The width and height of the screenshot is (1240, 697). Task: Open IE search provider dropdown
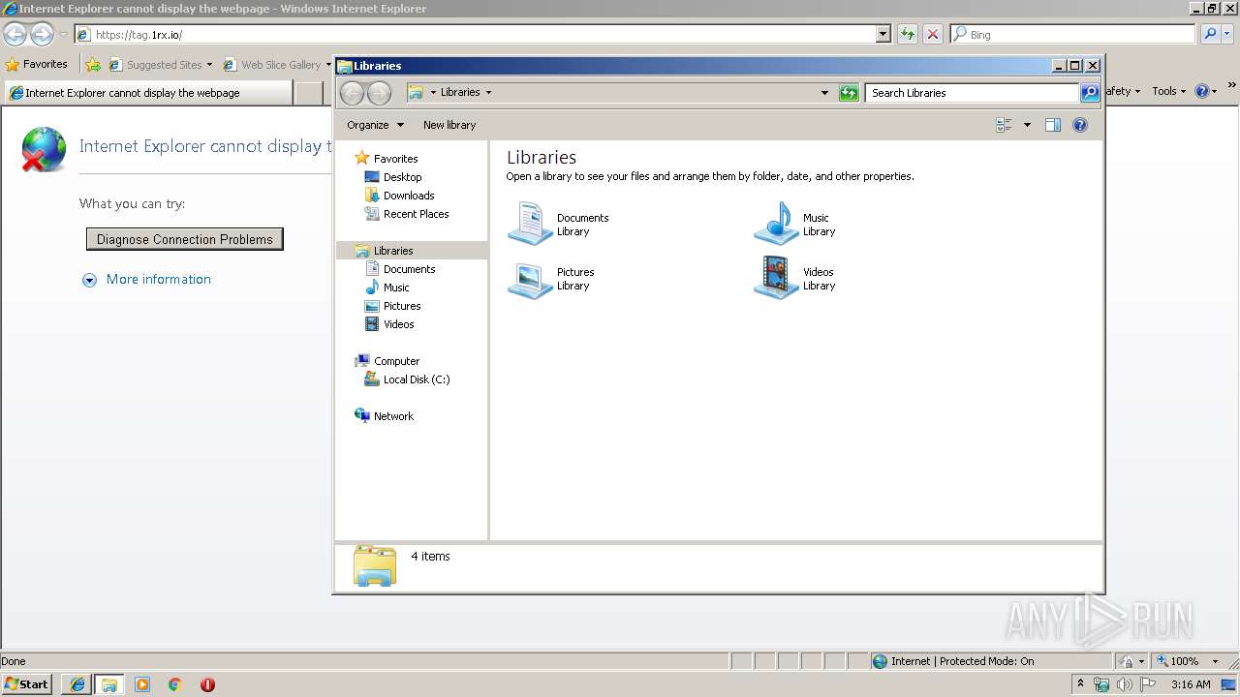pyautogui.click(x=1227, y=35)
